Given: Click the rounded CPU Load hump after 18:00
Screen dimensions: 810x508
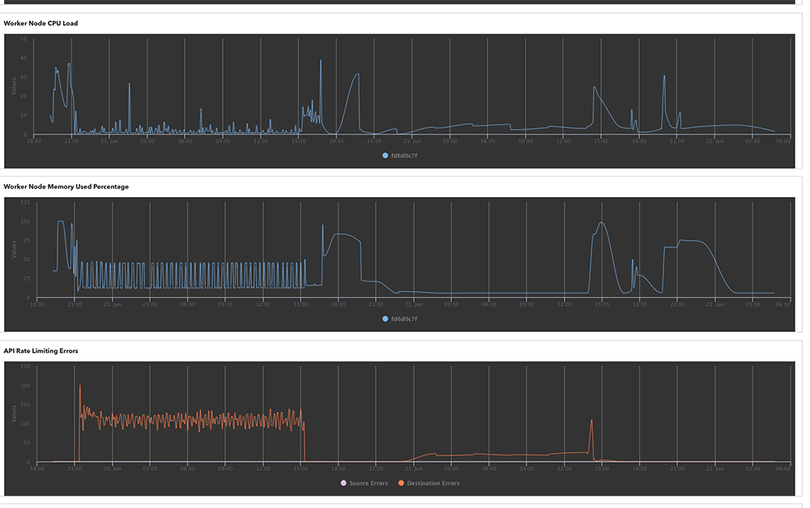Looking at the screenshot, I should (x=355, y=75).
